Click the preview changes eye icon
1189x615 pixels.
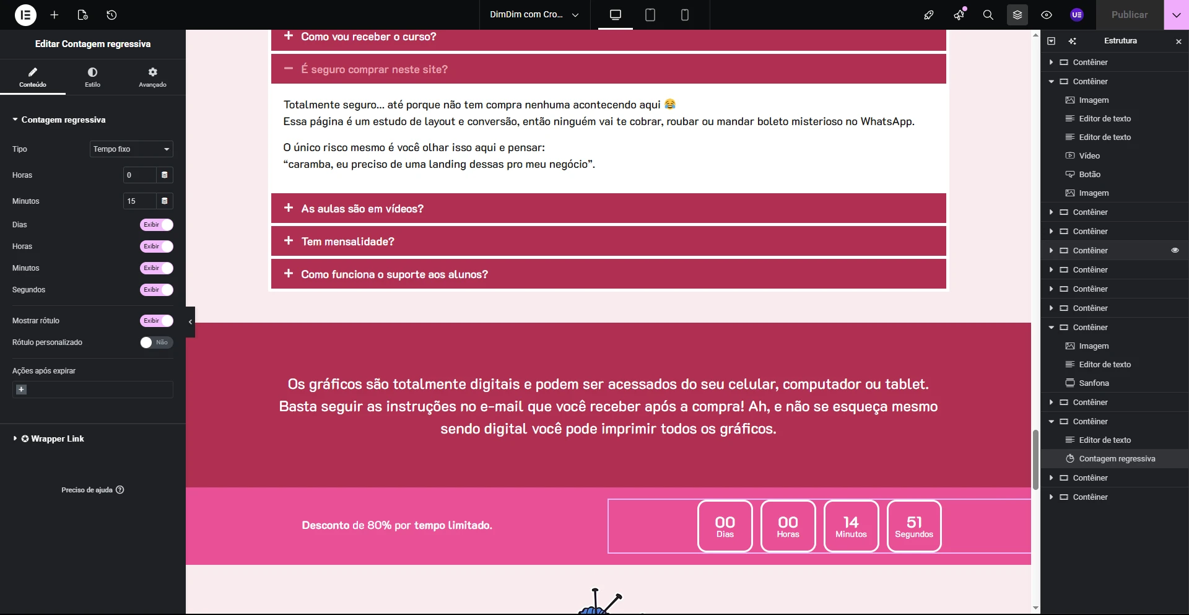pyautogui.click(x=1046, y=15)
